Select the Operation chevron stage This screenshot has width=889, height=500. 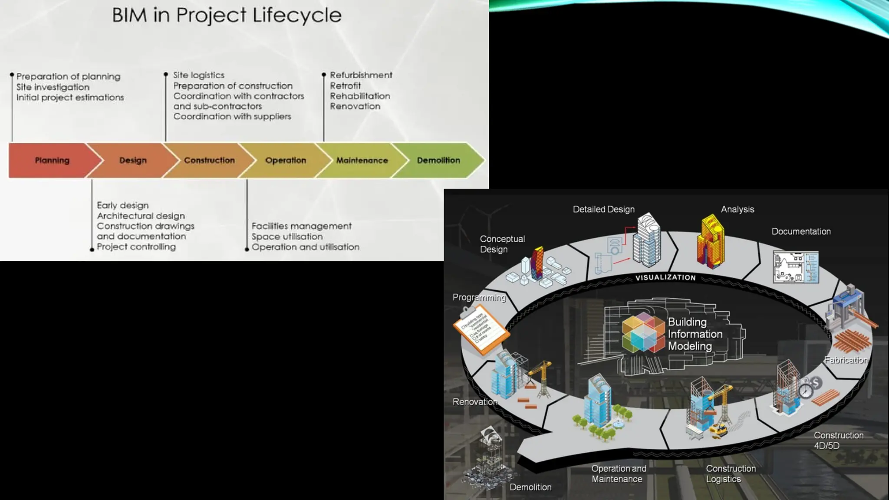(286, 160)
